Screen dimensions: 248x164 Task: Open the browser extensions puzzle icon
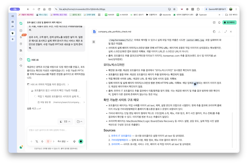[x=198, y=9]
